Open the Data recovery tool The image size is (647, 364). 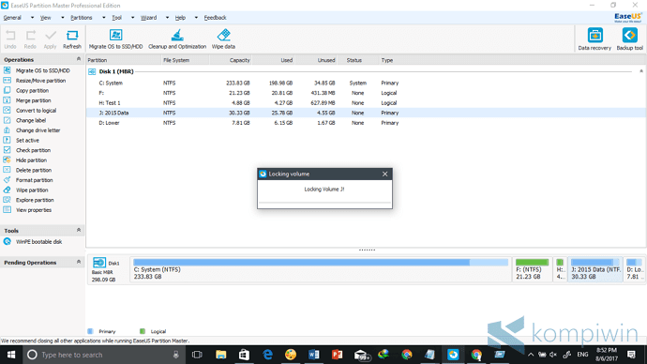click(x=594, y=39)
